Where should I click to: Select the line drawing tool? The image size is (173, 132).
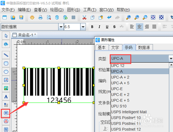[6, 55]
